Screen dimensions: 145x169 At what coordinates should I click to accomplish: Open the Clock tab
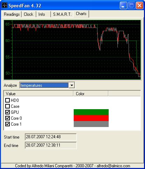[x=29, y=14]
